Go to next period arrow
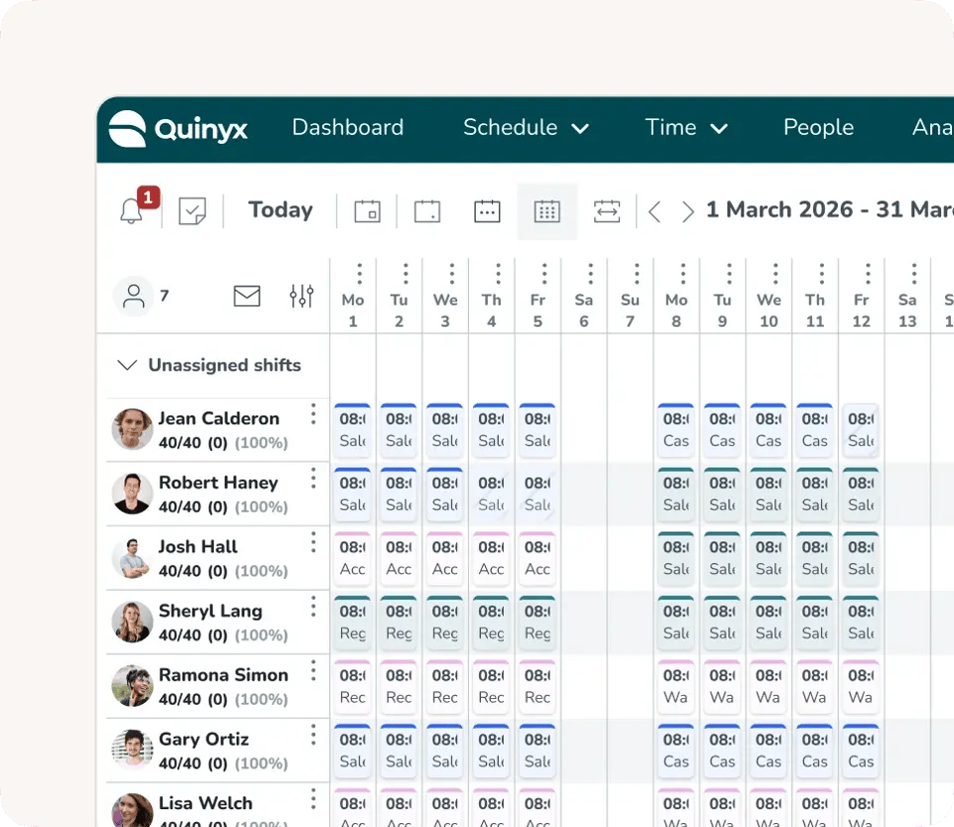The image size is (954, 827). (x=688, y=211)
